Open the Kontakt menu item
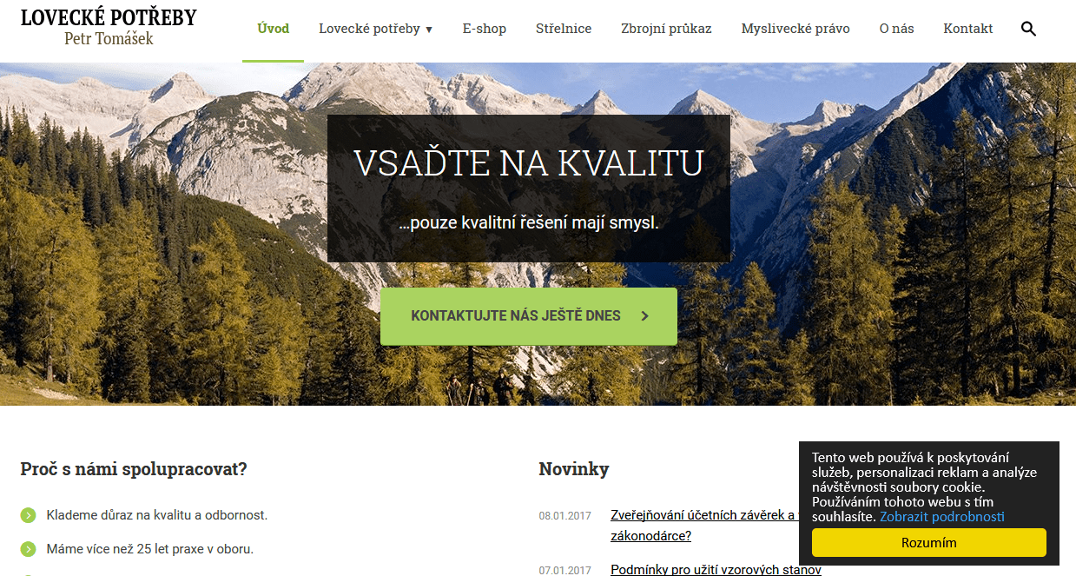Screen dimensions: 1076x576 (x=968, y=29)
